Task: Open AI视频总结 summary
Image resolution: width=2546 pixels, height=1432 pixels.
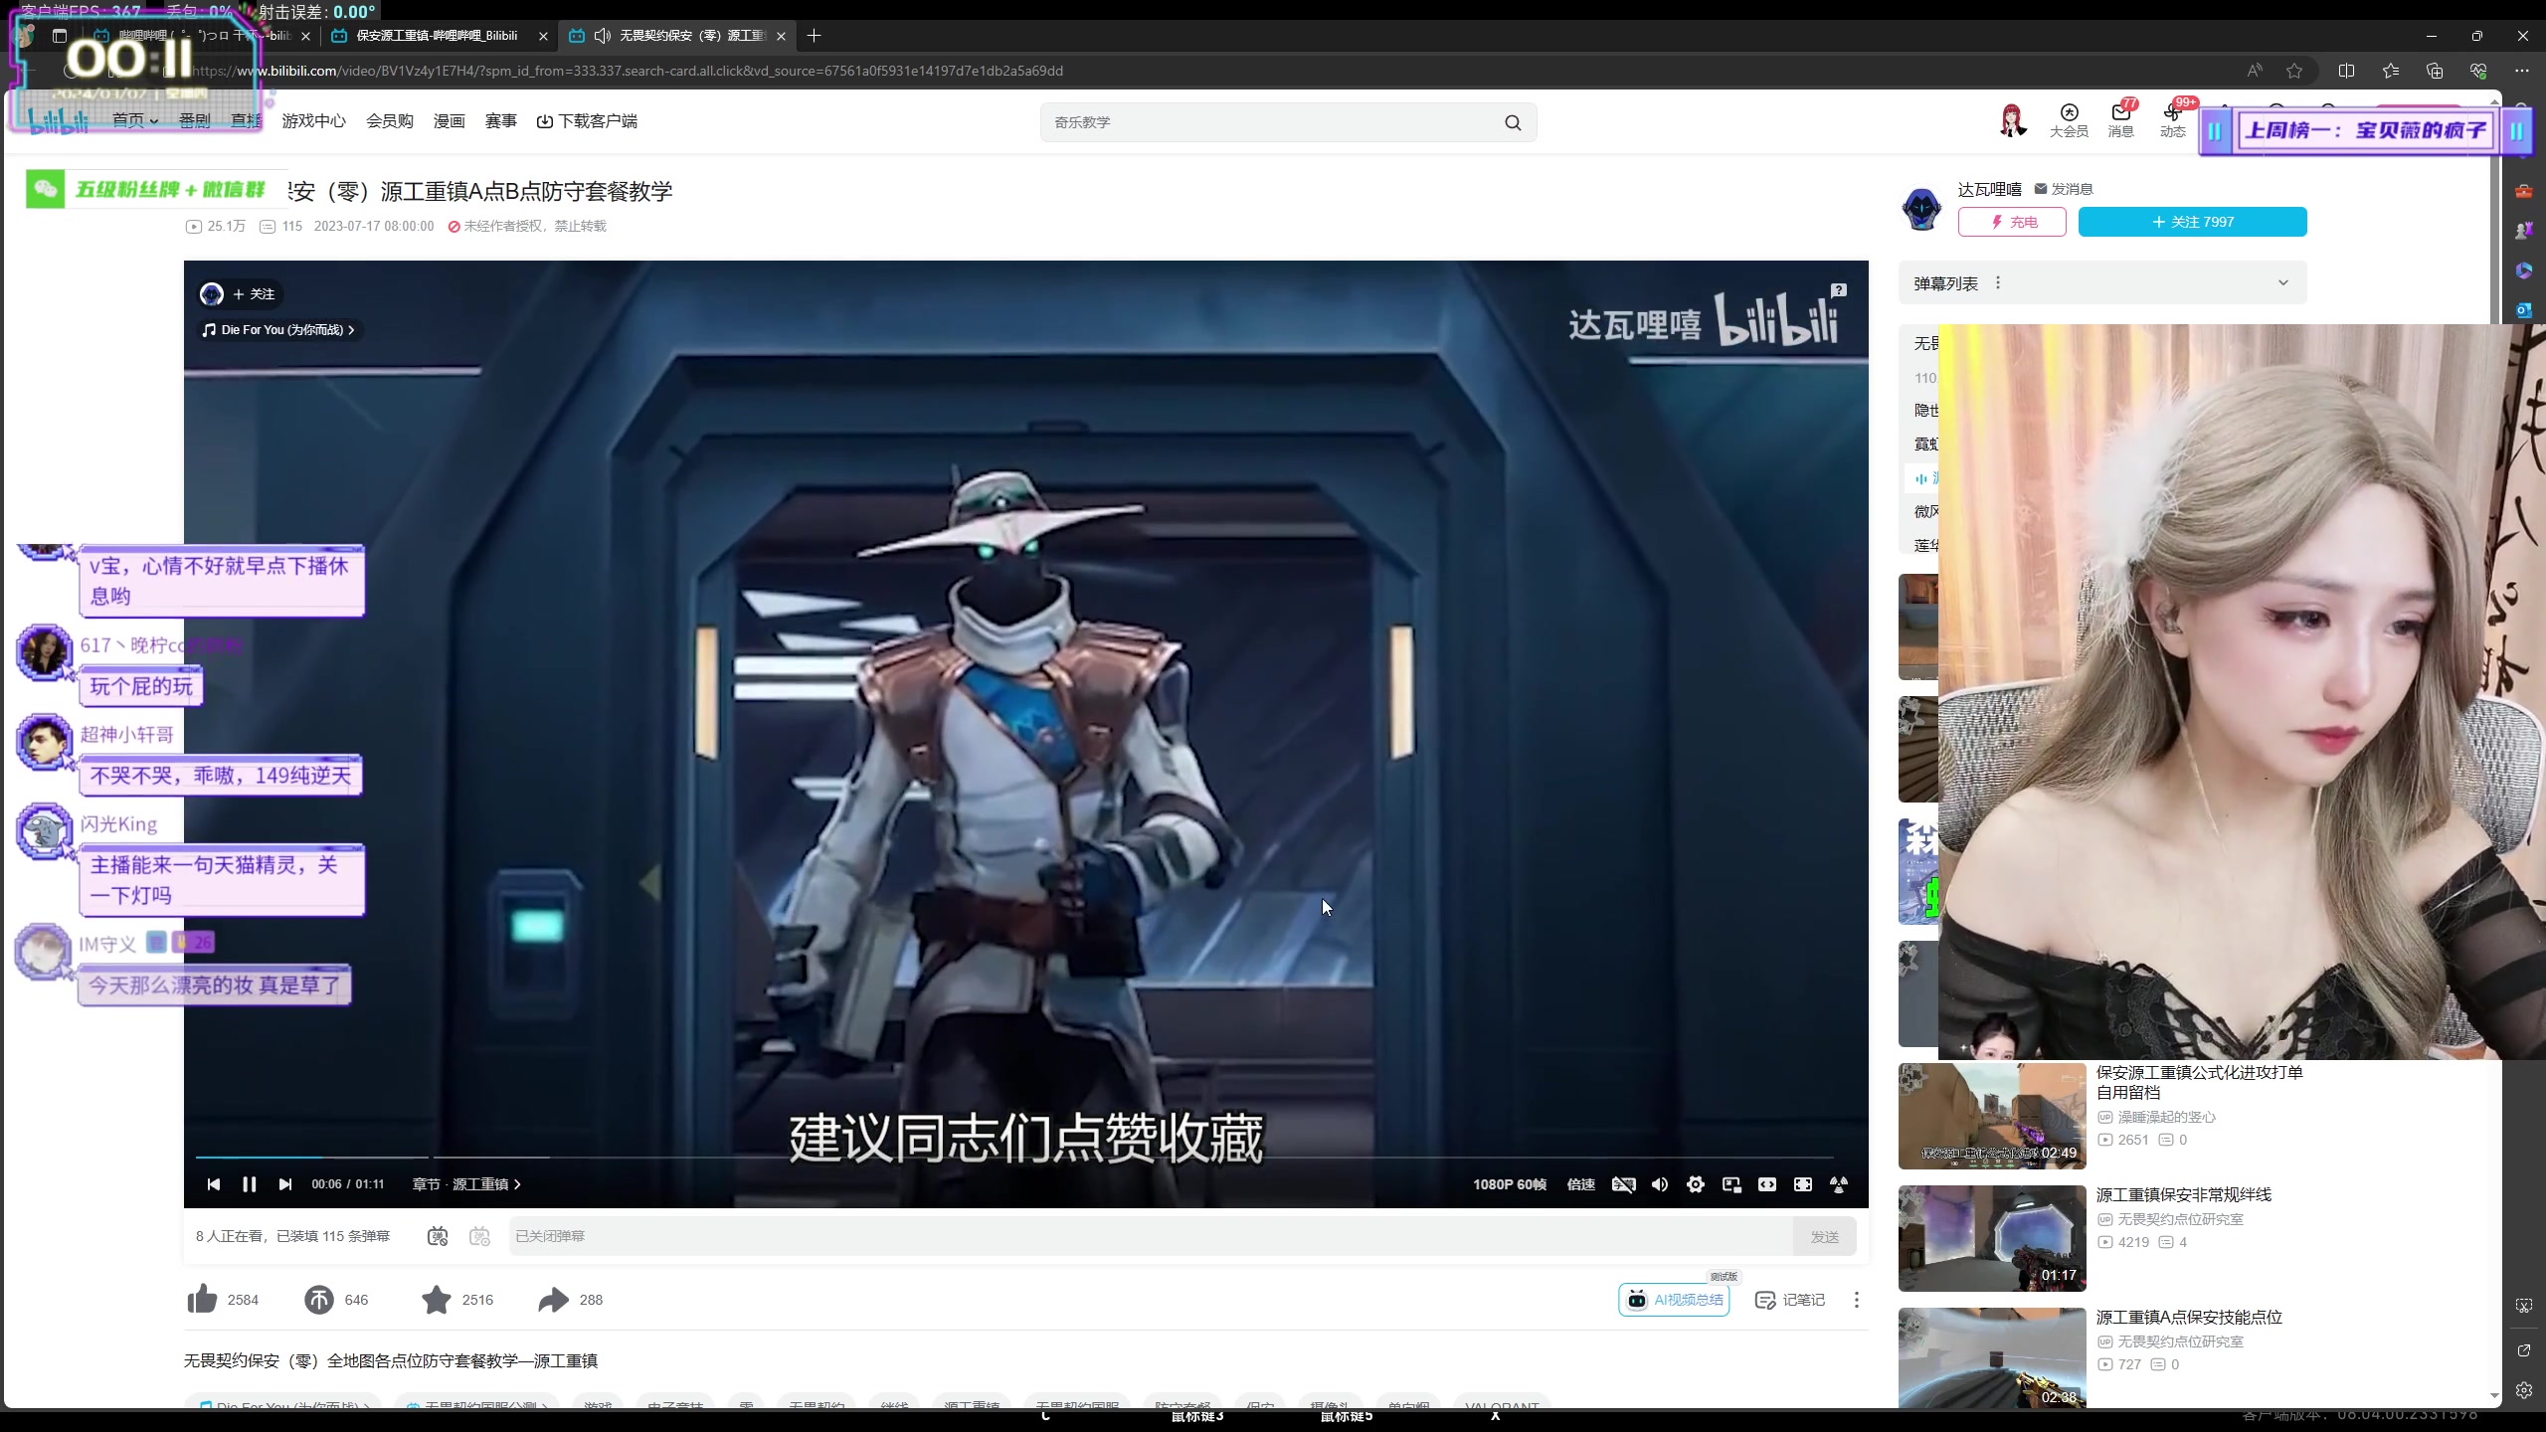Action: (1675, 1300)
